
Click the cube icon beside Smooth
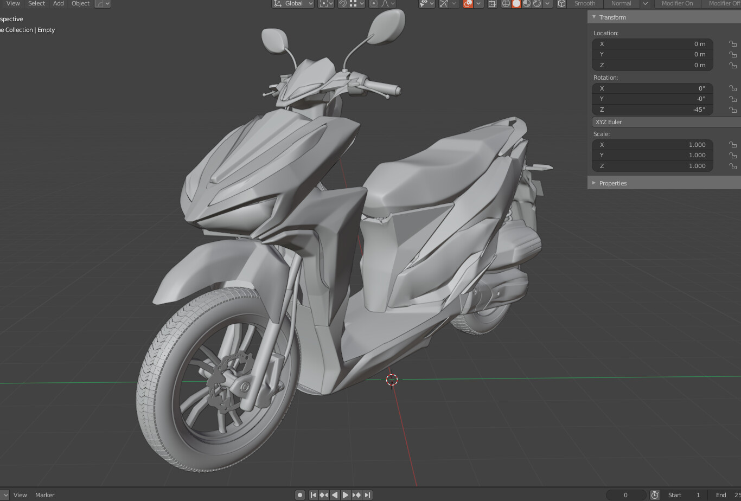point(562,3)
